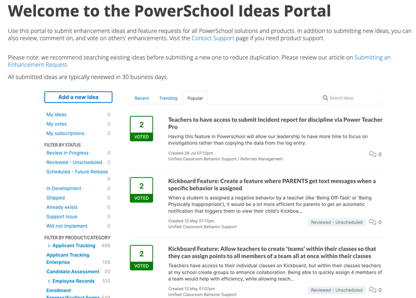
Task: Focus the Search ideas field
Action: (354, 98)
